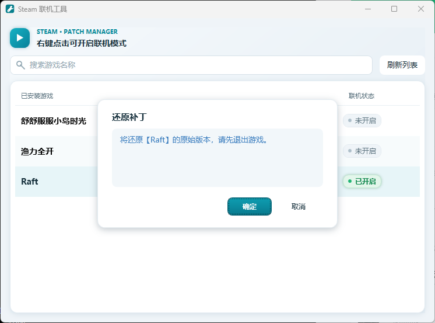
Task: Click the restore message mentioning Raft
Action: pos(194,140)
